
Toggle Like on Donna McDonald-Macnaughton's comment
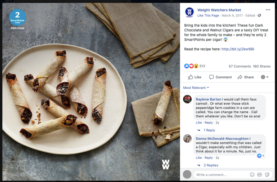pos(199,158)
